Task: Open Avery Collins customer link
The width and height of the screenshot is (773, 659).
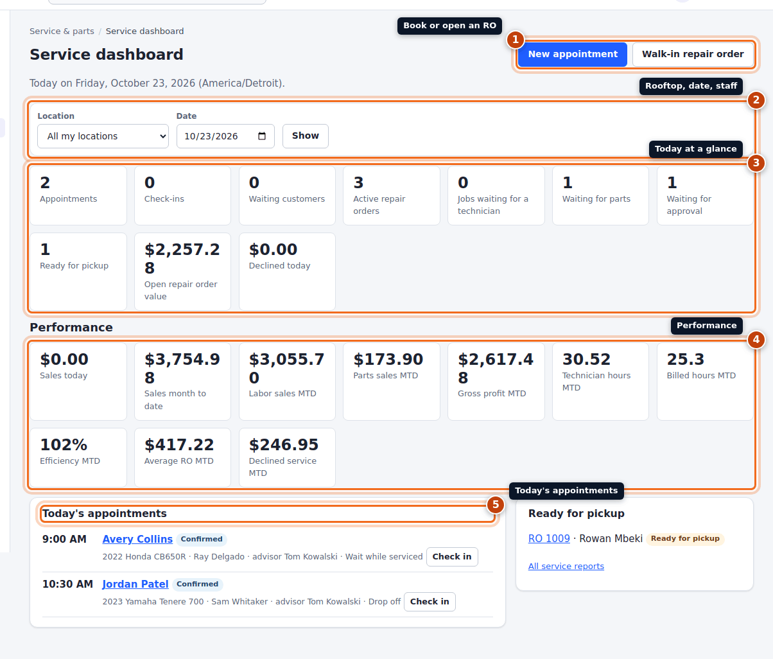Action: pyautogui.click(x=137, y=539)
